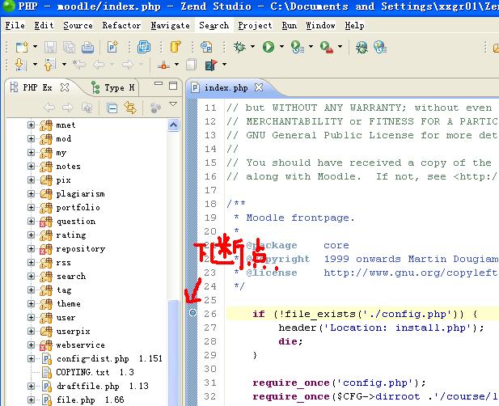Select the theme folder

[x=69, y=304]
